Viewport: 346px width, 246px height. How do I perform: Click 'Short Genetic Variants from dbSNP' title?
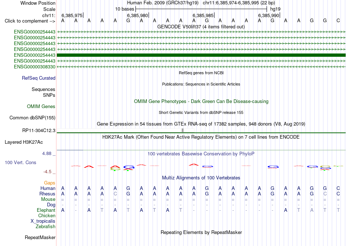tap(201, 112)
